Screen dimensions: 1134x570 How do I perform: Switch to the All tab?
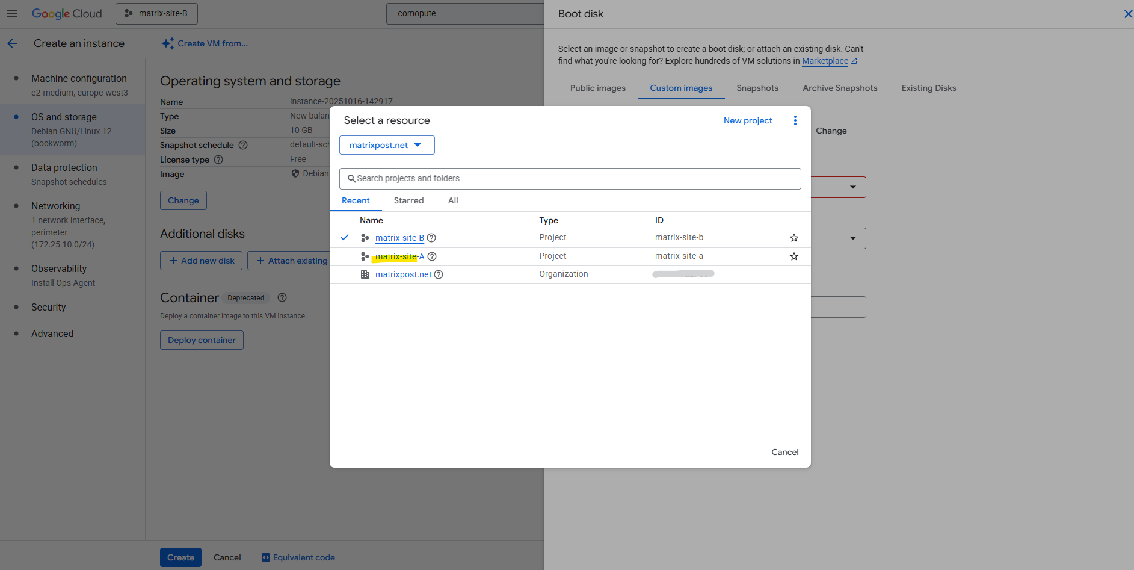pos(453,200)
